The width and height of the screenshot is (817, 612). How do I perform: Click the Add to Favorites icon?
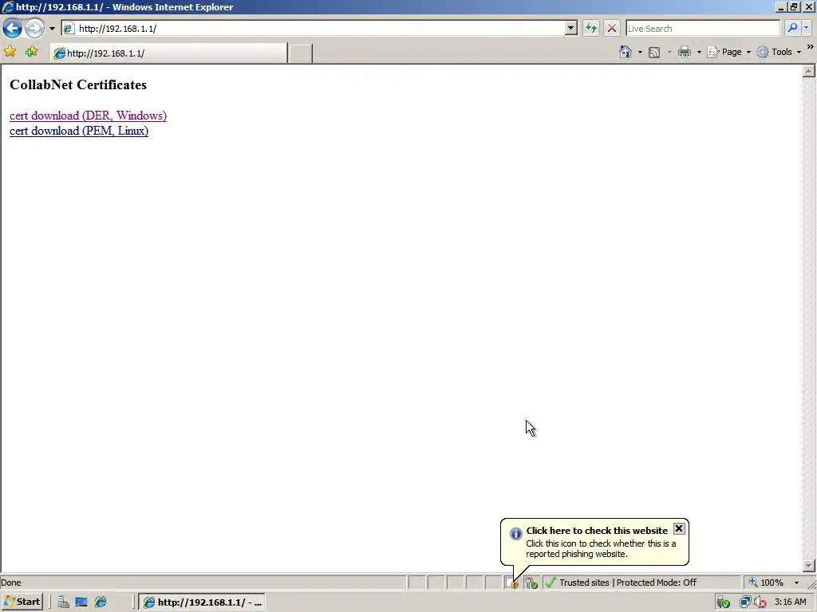point(31,52)
